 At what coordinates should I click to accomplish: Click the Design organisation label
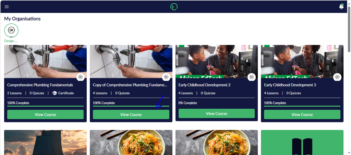(11, 41)
